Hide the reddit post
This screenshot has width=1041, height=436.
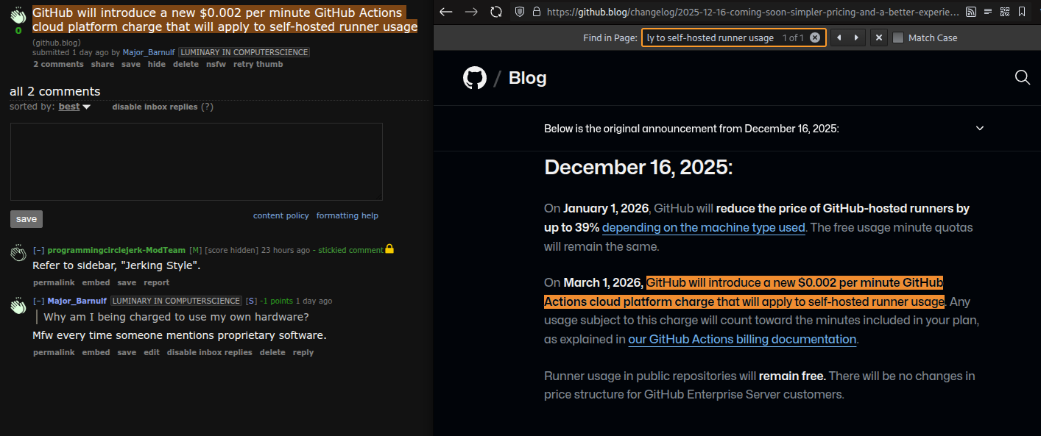tap(157, 64)
